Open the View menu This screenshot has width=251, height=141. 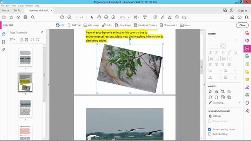[14, 5]
